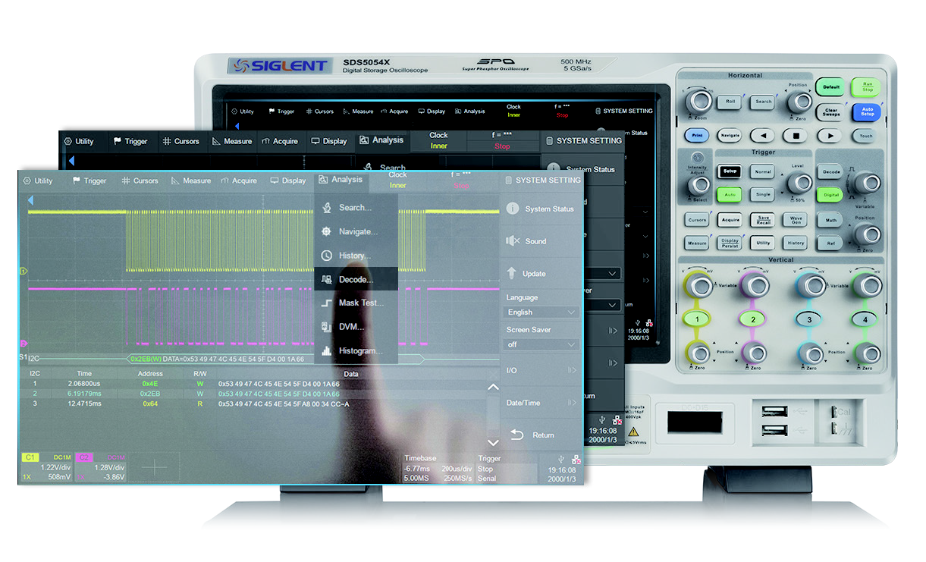Select Auto trigger mode on the front panel
Screen dimensions: 926x562
coord(730,195)
